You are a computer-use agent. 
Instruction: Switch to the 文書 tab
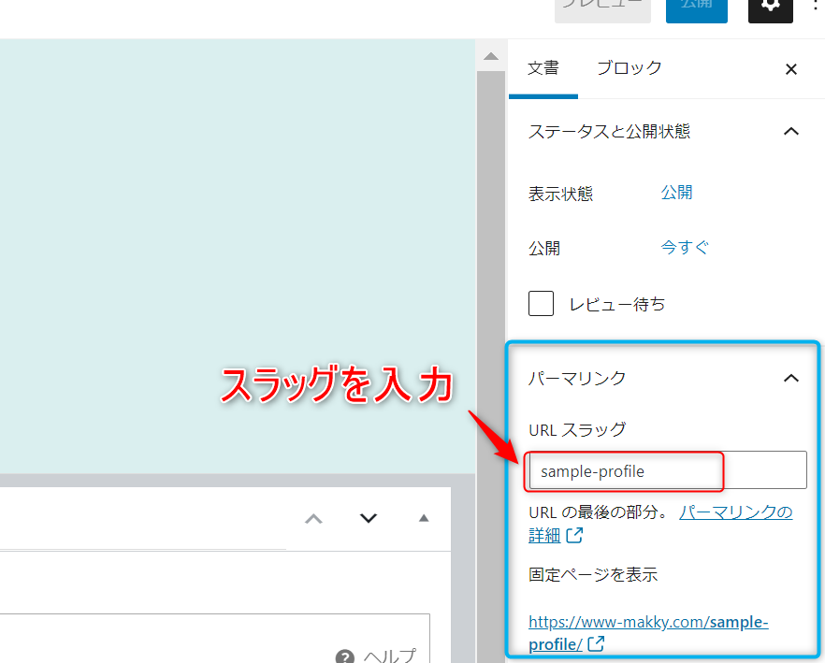click(543, 68)
